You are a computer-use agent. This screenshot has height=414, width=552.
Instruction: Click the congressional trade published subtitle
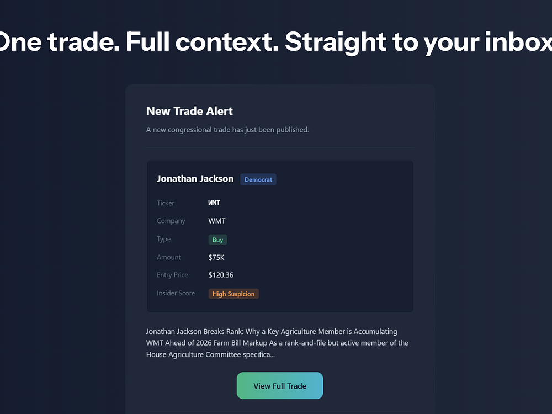click(x=227, y=130)
